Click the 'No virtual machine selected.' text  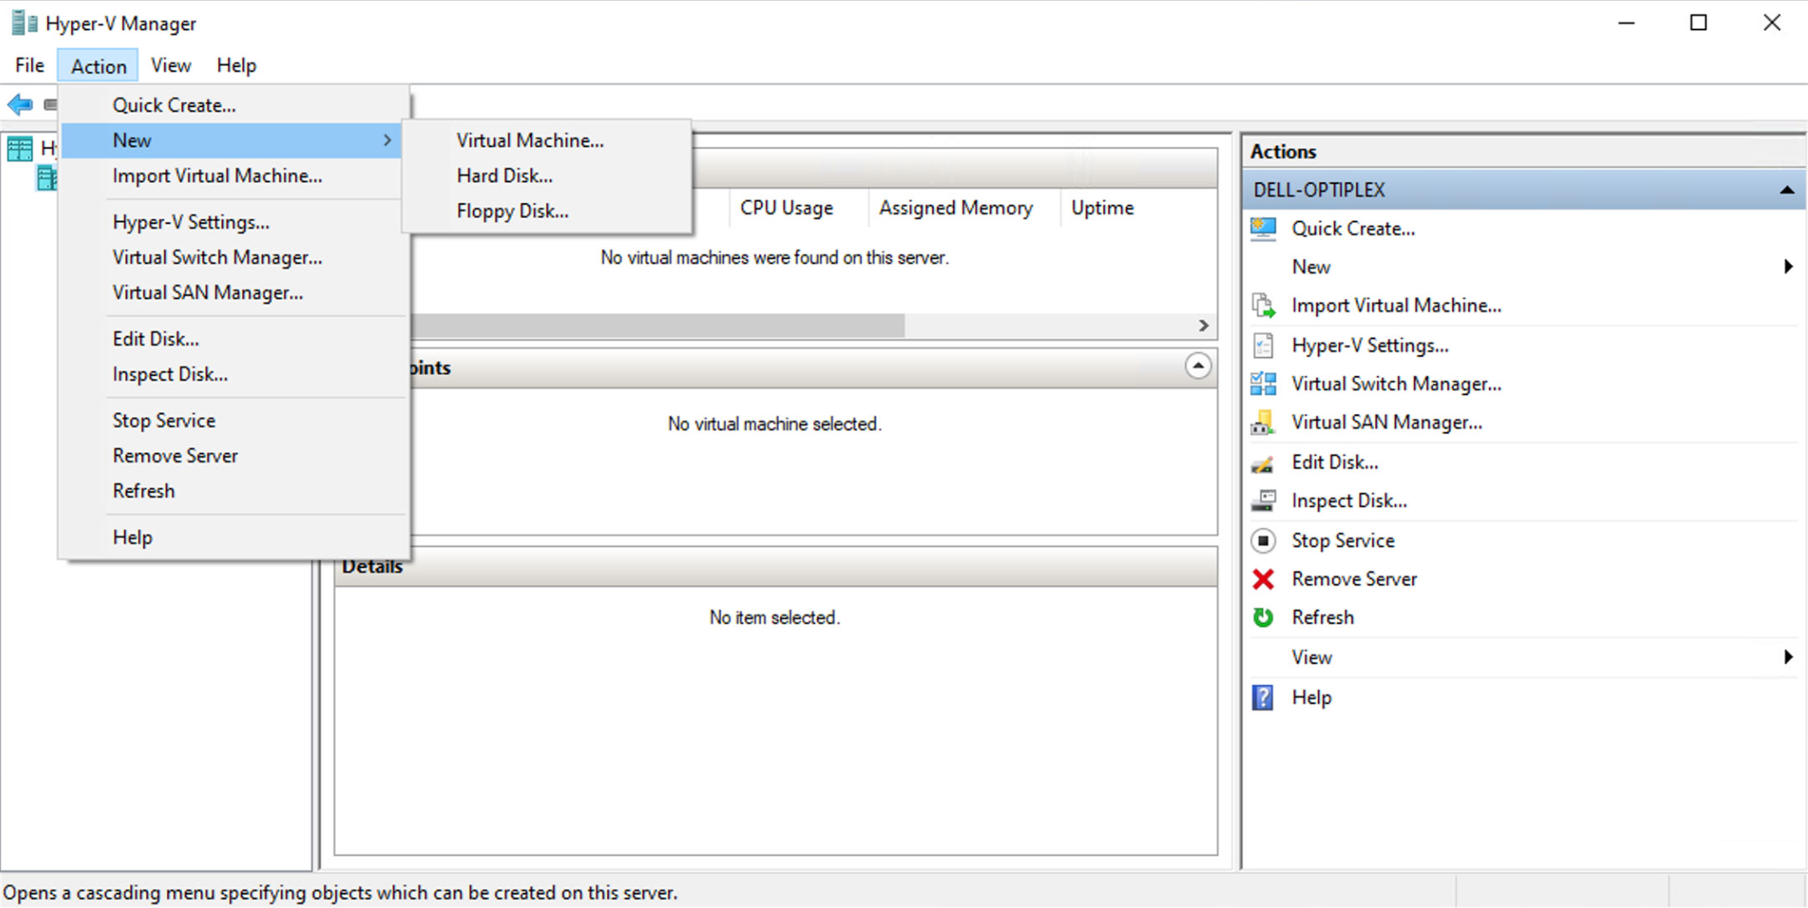click(x=774, y=424)
